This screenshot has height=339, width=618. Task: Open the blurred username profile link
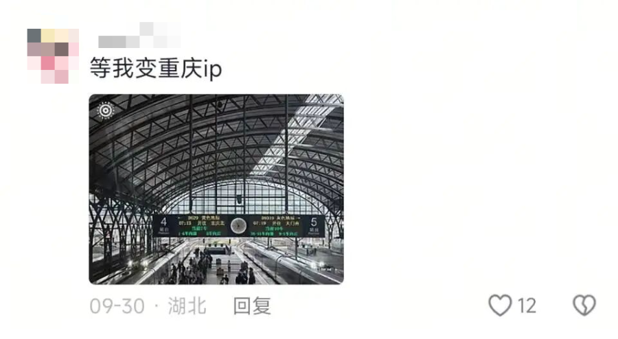tap(139, 35)
